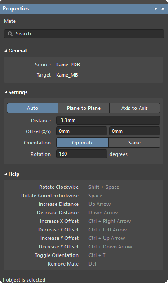Click the Toggle Orientation help entry
Screen dimensions: 168x283
[57, 255]
